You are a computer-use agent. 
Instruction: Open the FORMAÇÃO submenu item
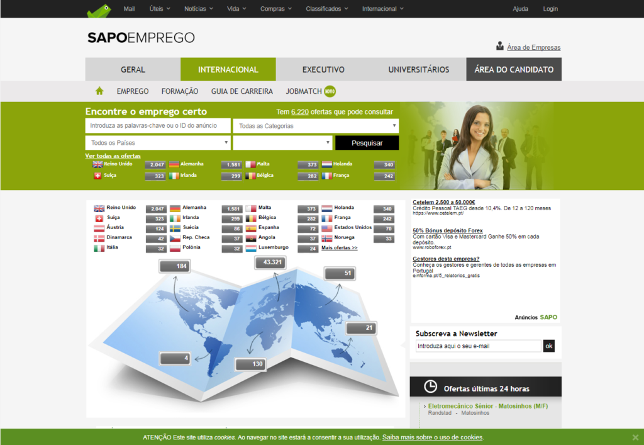coord(179,91)
